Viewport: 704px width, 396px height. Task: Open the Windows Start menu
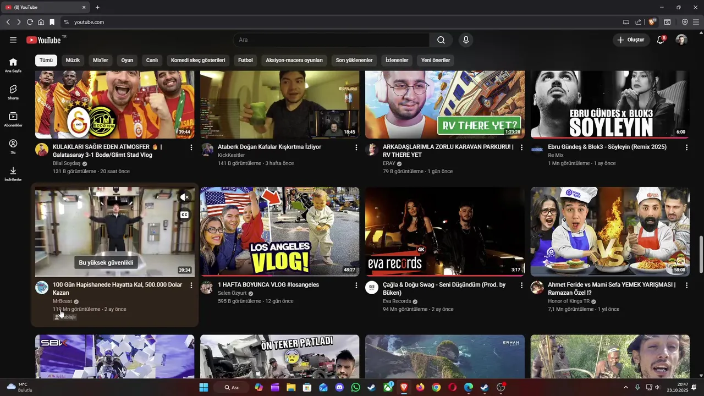(204, 387)
